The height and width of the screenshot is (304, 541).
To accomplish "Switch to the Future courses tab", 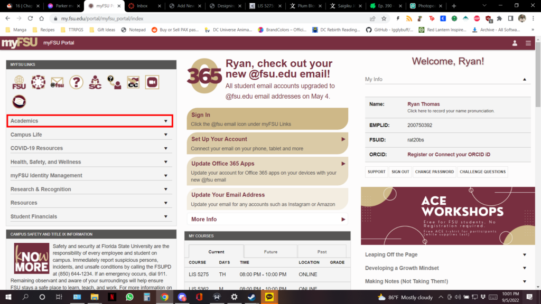I will click(x=270, y=252).
